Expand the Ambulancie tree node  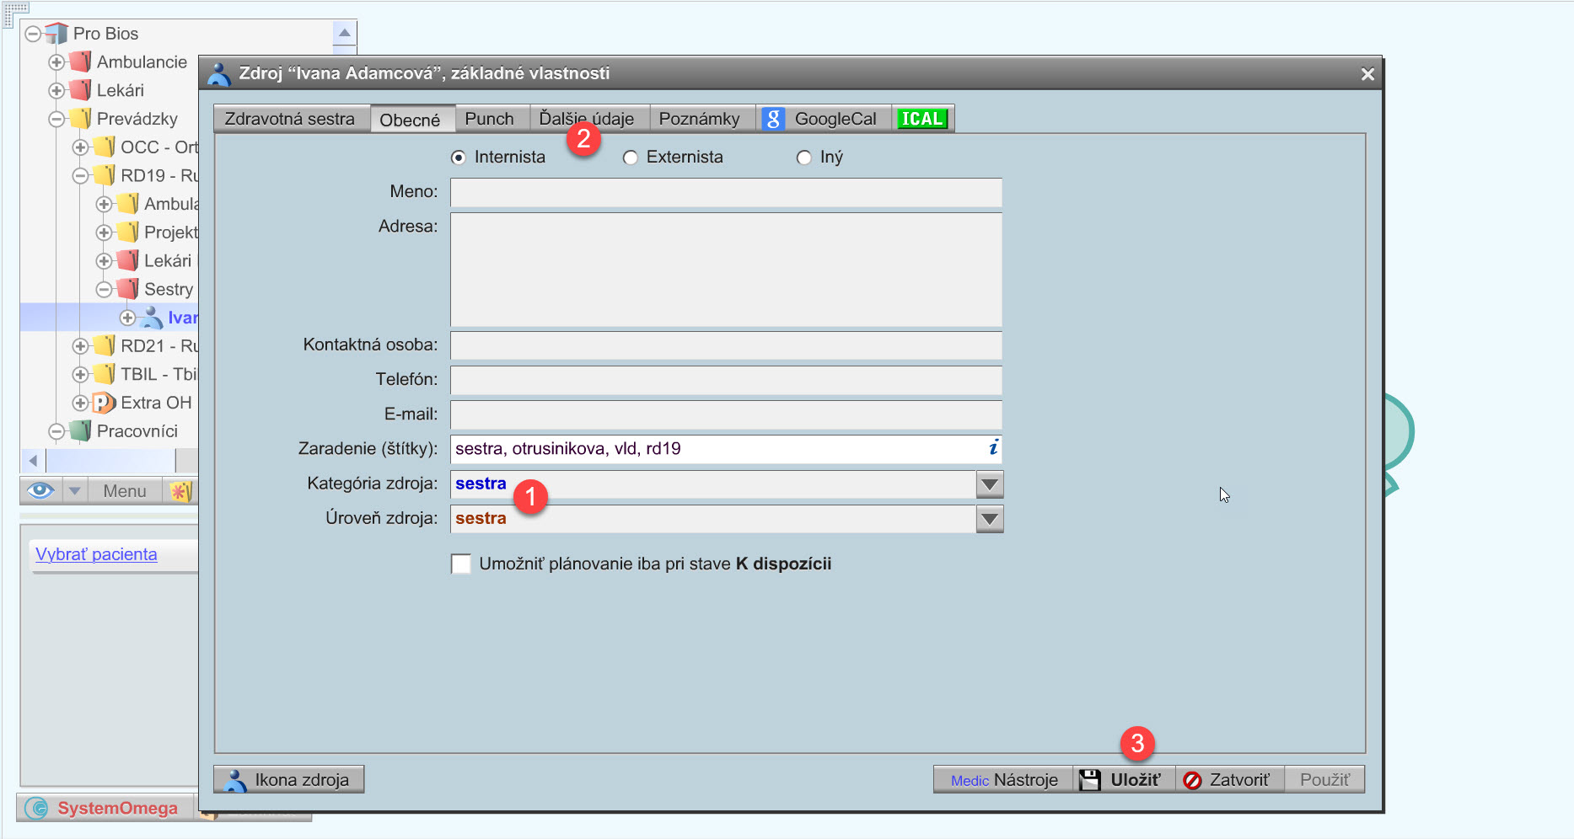pyautogui.click(x=56, y=62)
